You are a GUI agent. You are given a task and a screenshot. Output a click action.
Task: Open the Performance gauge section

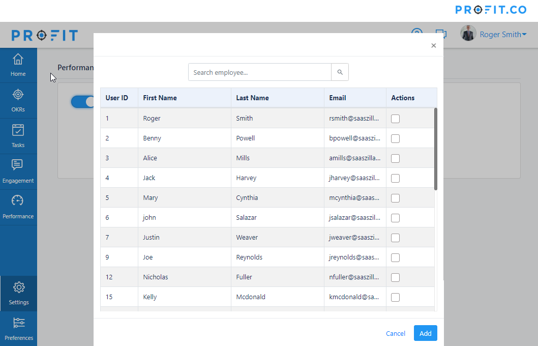click(x=18, y=207)
